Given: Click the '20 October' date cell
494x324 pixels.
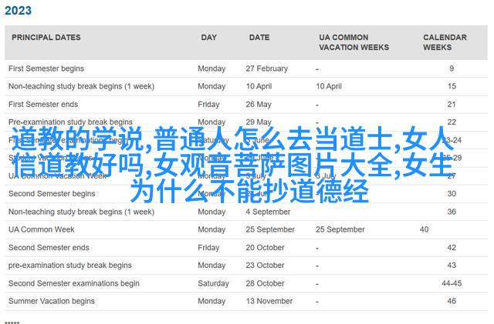Looking at the screenshot, I should pyautogui.click(x=265, y=248).
